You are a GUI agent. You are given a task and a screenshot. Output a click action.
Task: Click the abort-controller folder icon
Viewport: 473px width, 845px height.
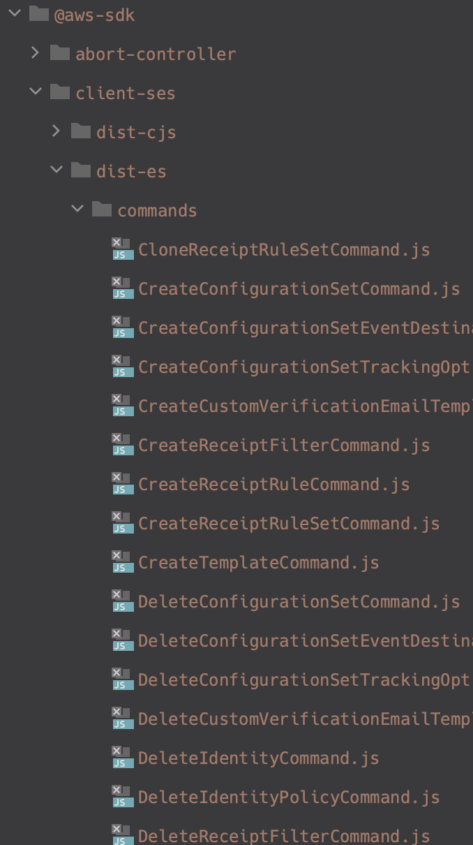point(60,53)
